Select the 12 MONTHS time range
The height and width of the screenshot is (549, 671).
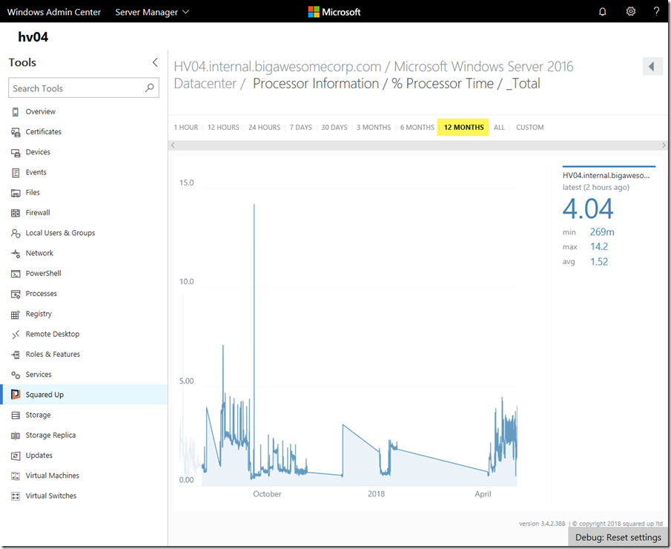(463, 127)
